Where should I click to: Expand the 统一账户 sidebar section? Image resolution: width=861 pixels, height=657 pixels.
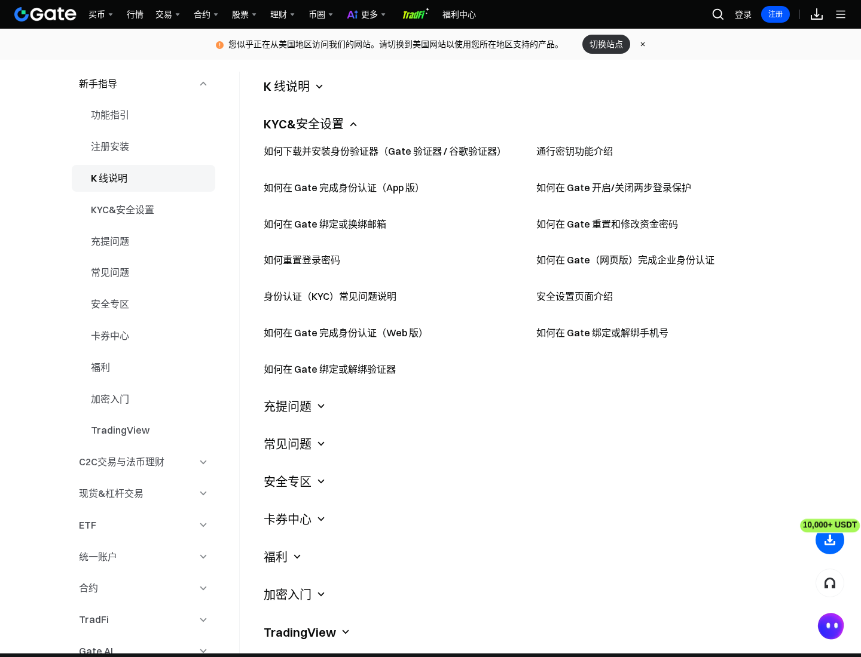(x=143, y=557)
